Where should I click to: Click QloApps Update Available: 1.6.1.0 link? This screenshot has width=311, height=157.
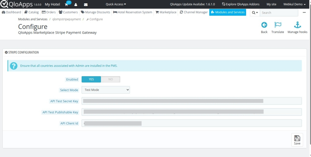192,4
